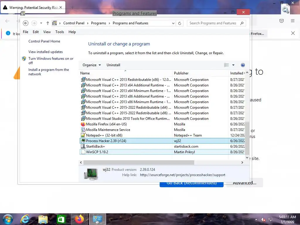Viewport: 300px width, 225px height.
Task: Open the Tools menu
Action: click(x=59, y=32)
